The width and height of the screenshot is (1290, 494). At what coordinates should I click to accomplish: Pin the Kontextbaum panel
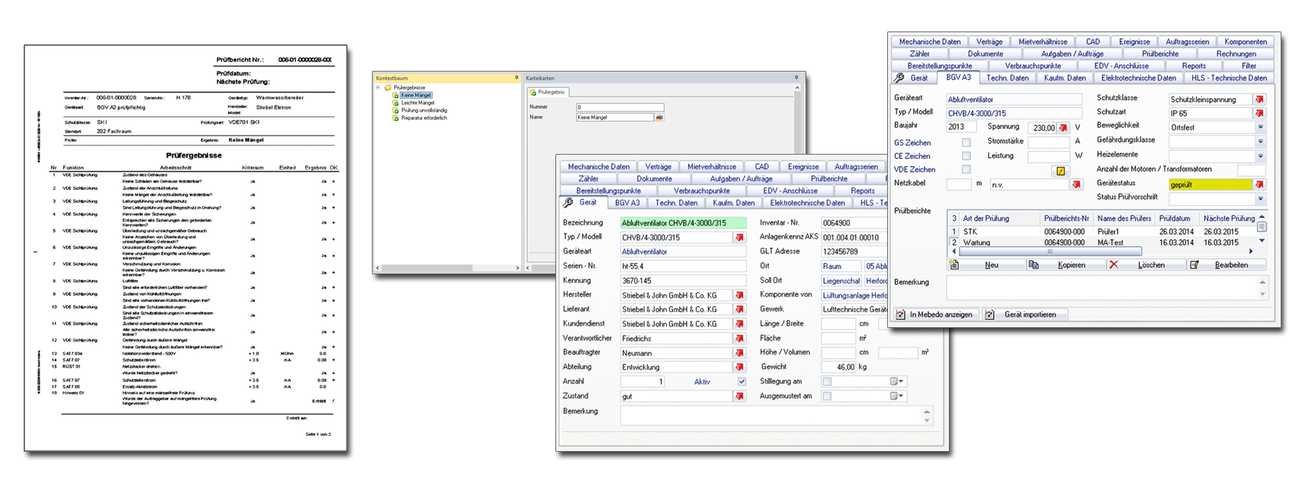516,77
